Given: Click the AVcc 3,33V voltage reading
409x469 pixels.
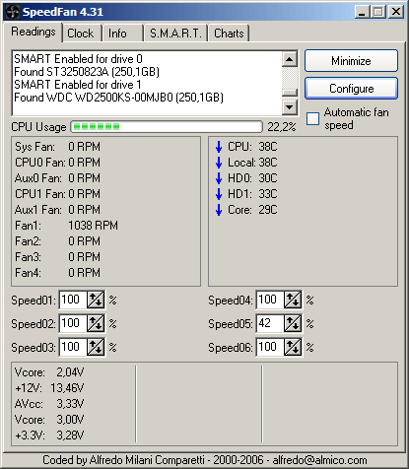Looking at the screenshot, I should click(x=49, y=404).
